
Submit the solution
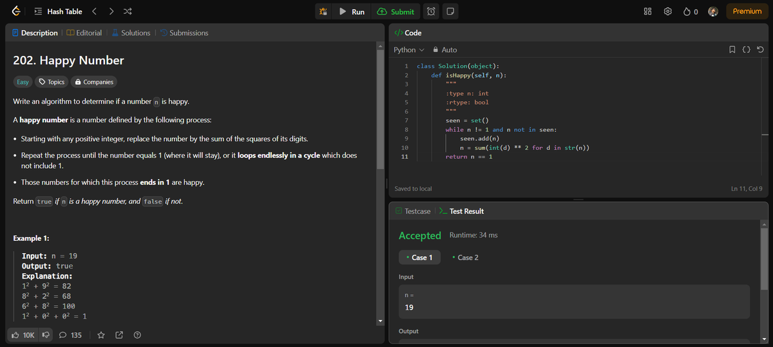[x=396, y=12]
